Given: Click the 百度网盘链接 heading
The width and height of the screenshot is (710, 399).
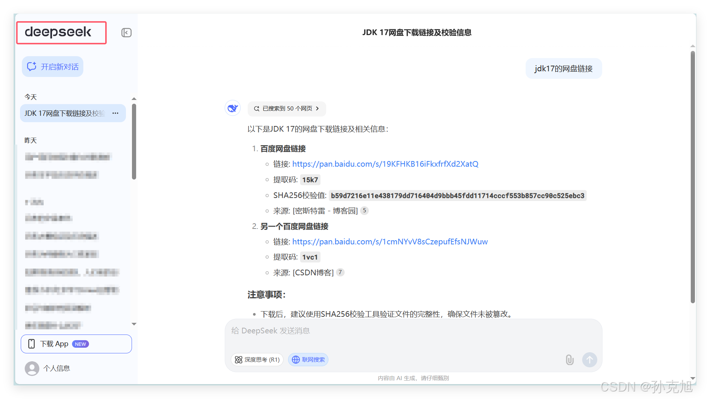Looking at the screenshot, I should pos(283,149).
